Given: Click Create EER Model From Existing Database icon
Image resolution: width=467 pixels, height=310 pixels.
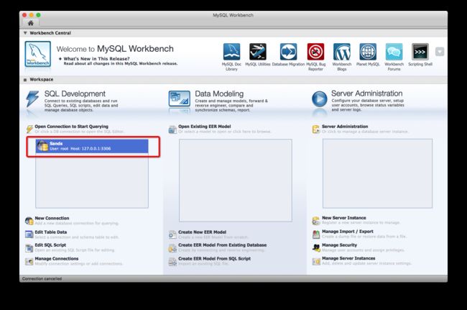Looking at the screenshot, I should [x=172, y=247].
